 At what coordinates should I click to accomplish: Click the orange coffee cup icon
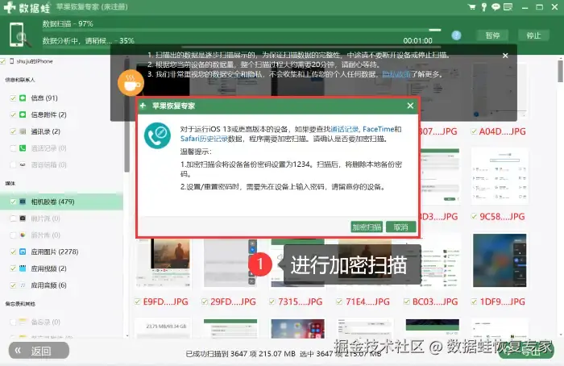pos(131,83)
